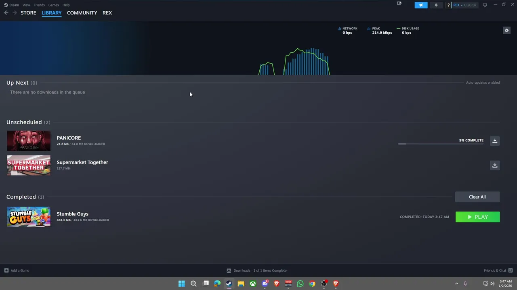Click the NETWORK 0 bps stat
The image size is (517, 290).
[348, 31]
